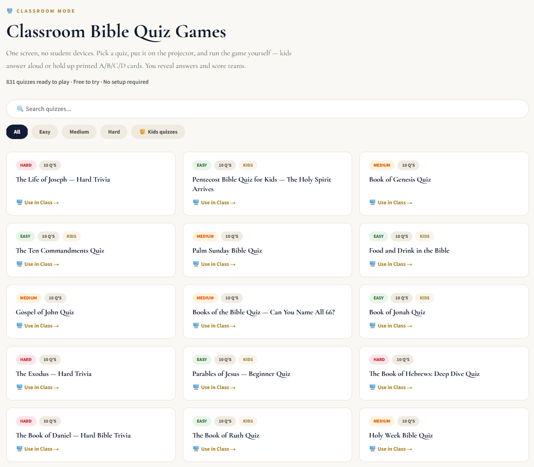Click monitor icon on Parables of Jesus card
The height and width of the screenshot is (467, 534).
point(196,387)
